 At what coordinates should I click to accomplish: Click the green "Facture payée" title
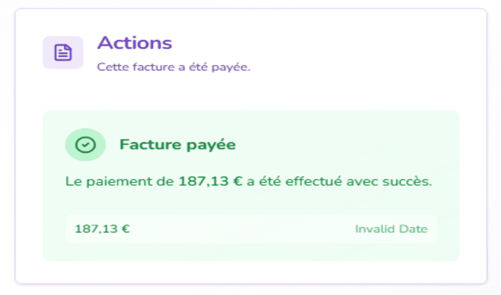tap(177, 145)
